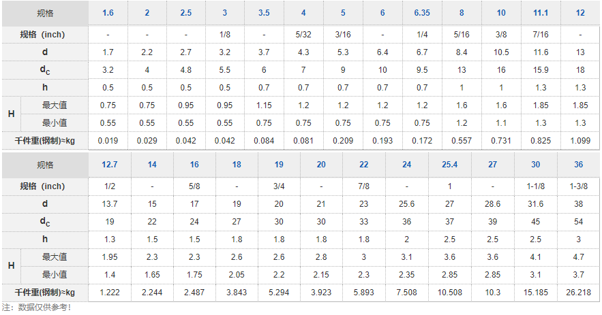Select the 12.7 size column header
This screenshot has height=315, width=602.
coord(109,165)
